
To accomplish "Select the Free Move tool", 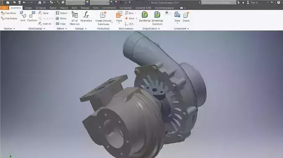I will (x=9, y=13).
